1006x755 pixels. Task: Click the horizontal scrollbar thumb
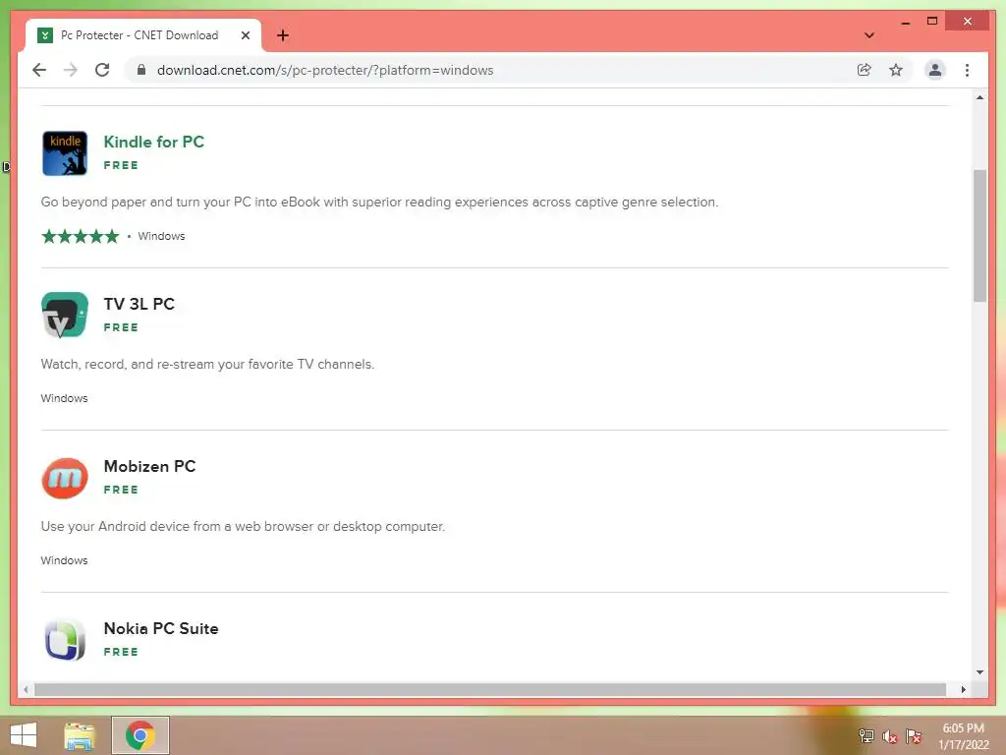tap(490, 689)
